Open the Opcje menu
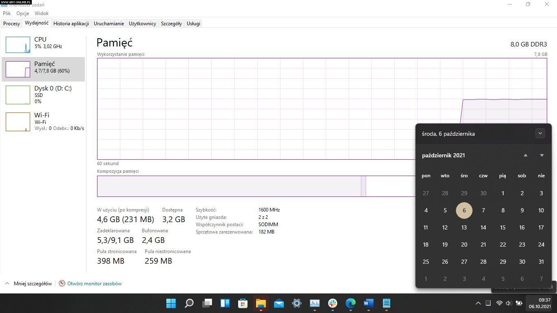Screen dimensions: 557x313 pos(23,13)
